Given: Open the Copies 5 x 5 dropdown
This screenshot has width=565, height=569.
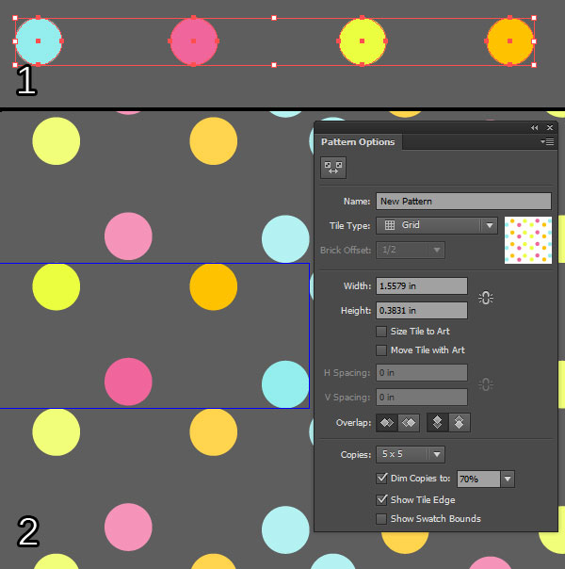Looking at the screenshot, I should 411,454.
